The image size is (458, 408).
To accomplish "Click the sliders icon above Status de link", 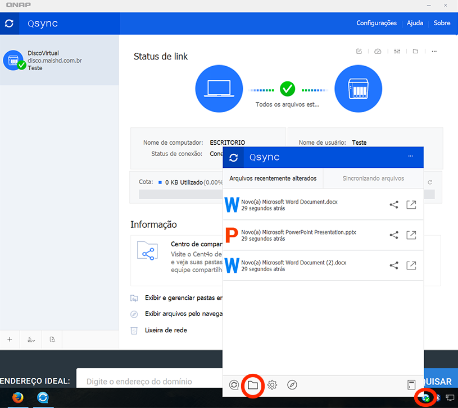I will (397, 52).
